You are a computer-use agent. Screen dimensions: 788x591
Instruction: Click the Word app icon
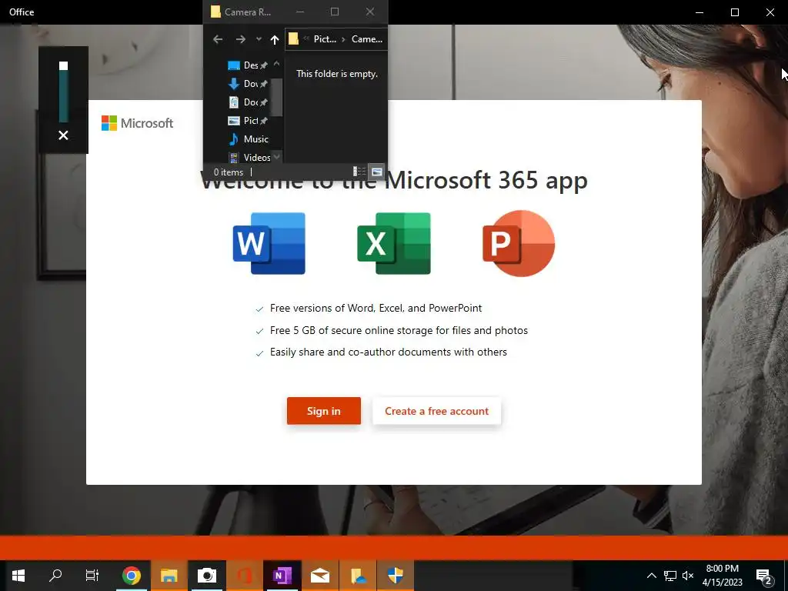point(269,243)
